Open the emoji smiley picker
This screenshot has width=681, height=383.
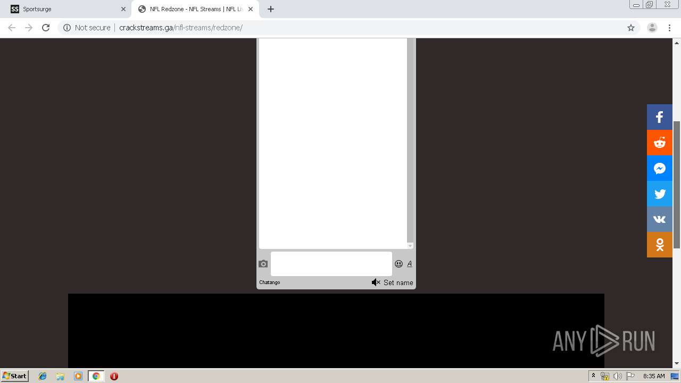tap(398, 264)
